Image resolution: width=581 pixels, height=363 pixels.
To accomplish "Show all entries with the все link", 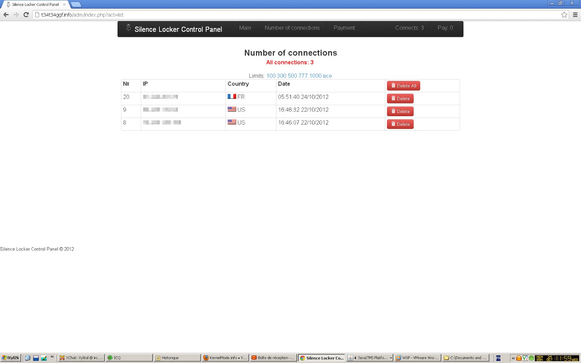I will point(327,76).
